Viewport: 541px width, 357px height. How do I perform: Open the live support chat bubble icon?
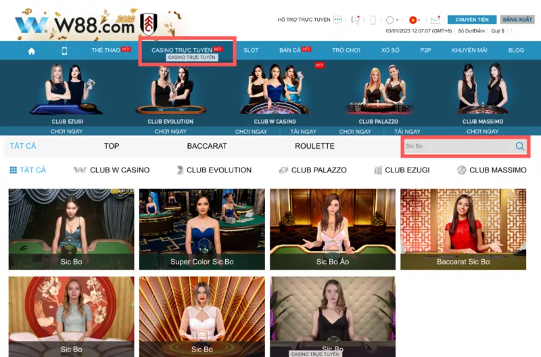(x=337, y=20)
